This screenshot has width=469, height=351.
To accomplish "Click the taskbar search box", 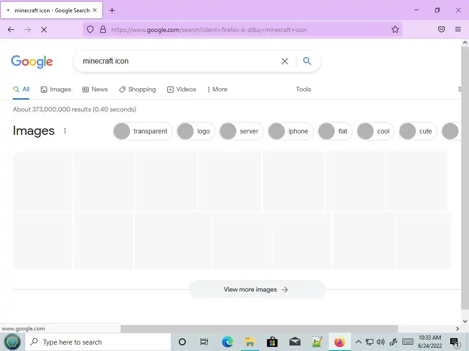I will coord(98,342).
